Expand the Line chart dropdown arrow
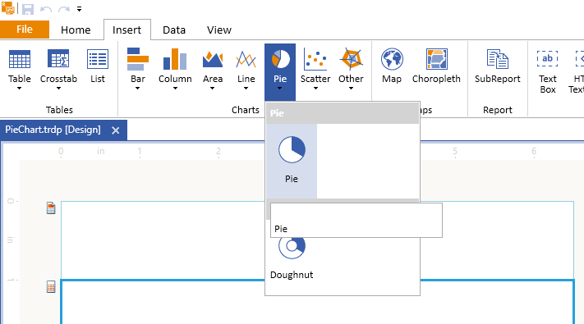The image size is (584, 324). [246, 89]
